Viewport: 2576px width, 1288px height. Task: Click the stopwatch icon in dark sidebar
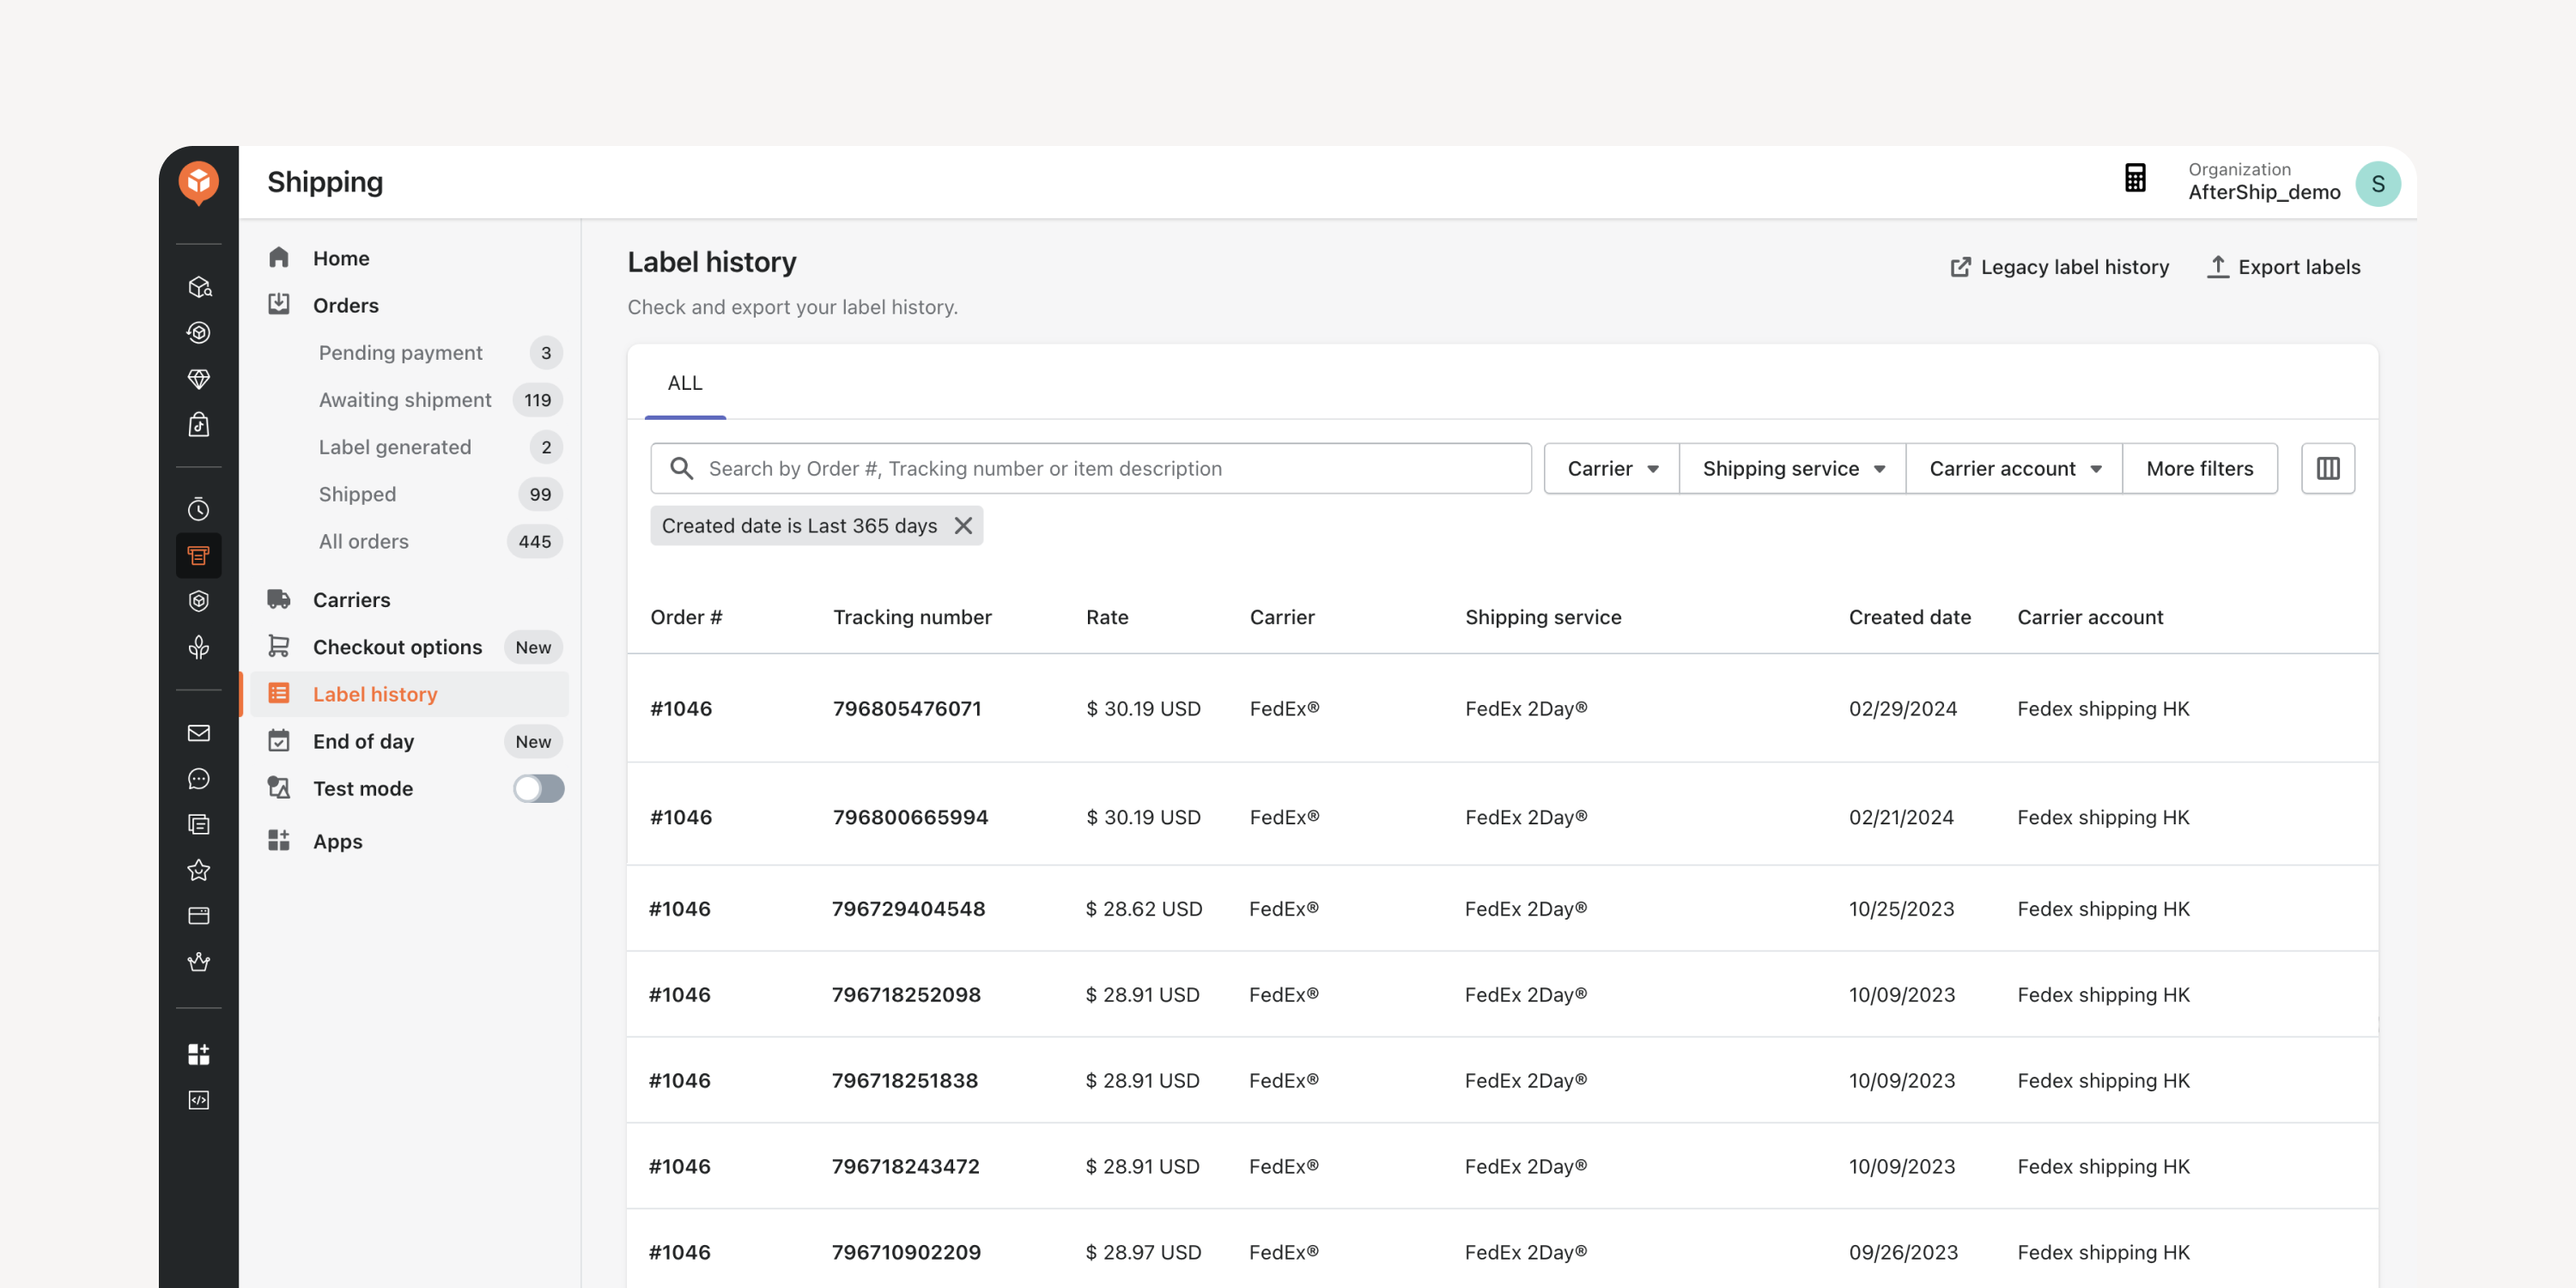click(198, 509)
